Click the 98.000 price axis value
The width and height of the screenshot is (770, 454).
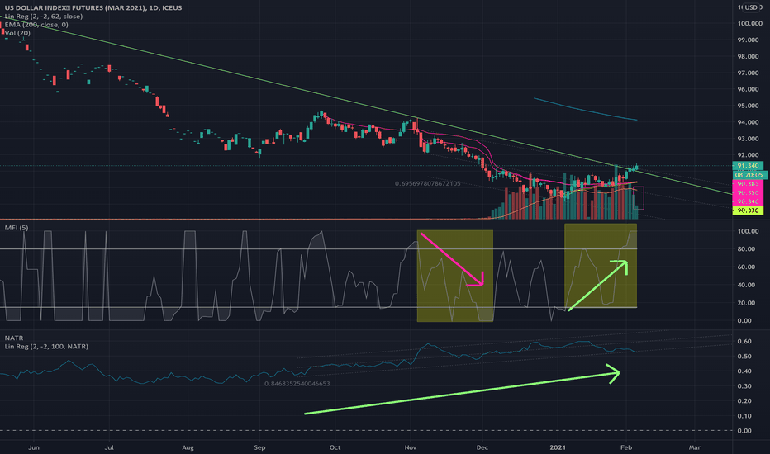pyautogui.click(x=749, y=56)
